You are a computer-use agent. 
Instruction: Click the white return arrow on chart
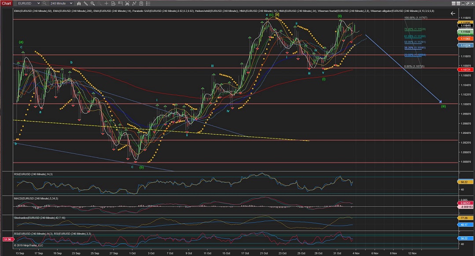[453, 13]
